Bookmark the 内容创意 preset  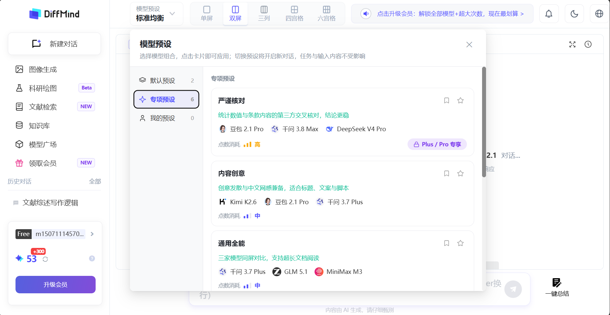(446, 174)
